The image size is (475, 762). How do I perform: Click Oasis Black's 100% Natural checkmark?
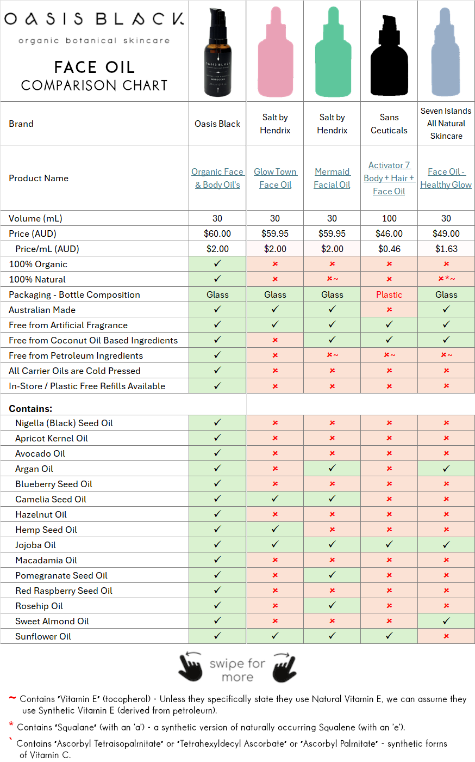(217, 279)
